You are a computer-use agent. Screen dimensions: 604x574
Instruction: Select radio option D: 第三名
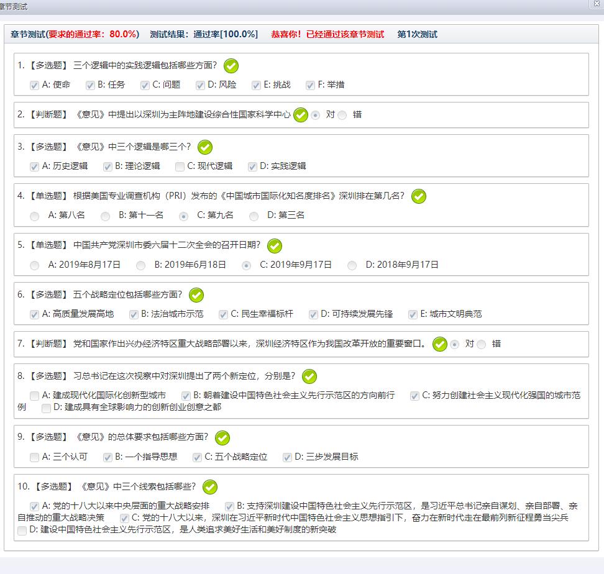click(x=254, y=216)
